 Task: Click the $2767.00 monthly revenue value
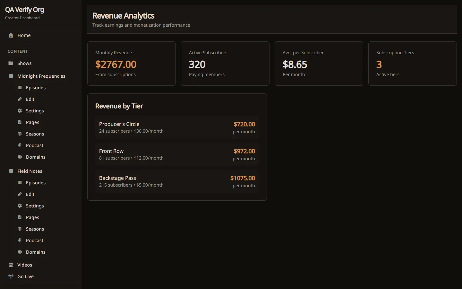(x=116, y=64)
